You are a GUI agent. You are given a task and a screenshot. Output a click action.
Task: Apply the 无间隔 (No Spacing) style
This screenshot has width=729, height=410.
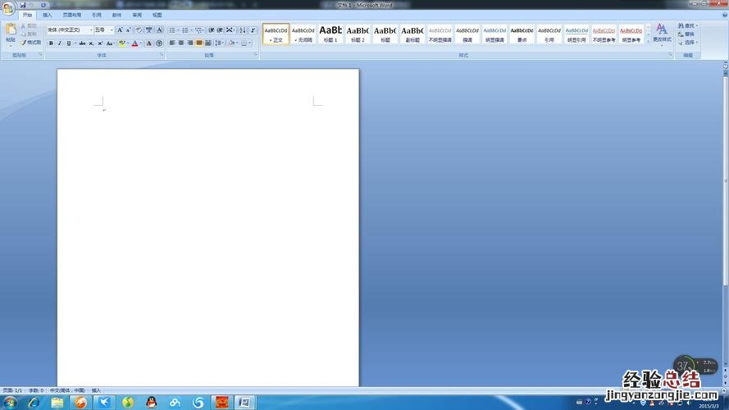[x=303, y=34]
